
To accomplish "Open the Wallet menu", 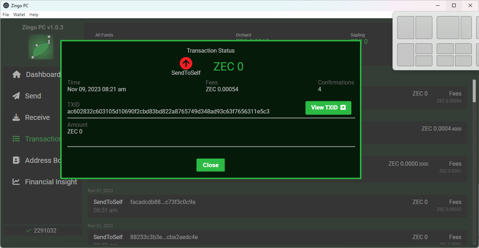I will tap(19, 15).
